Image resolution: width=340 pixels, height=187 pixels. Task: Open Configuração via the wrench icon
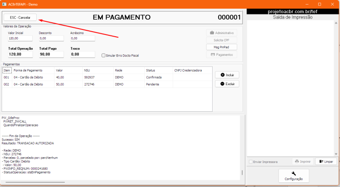(294, 173)
